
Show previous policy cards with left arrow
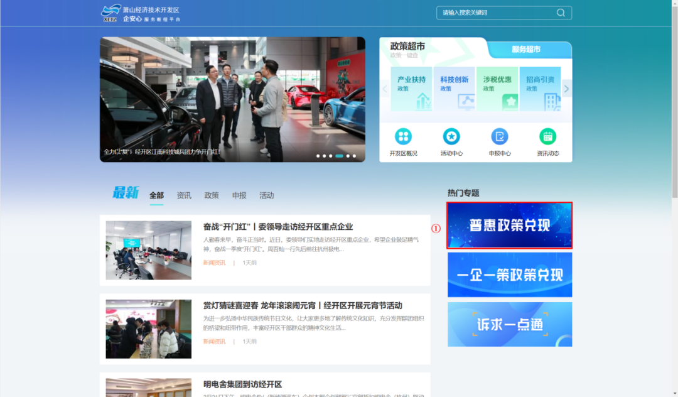[385, 89]
